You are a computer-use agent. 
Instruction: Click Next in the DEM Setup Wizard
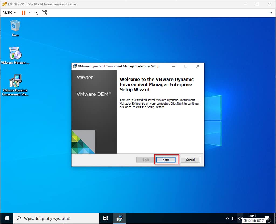click(x=166, y=160)
